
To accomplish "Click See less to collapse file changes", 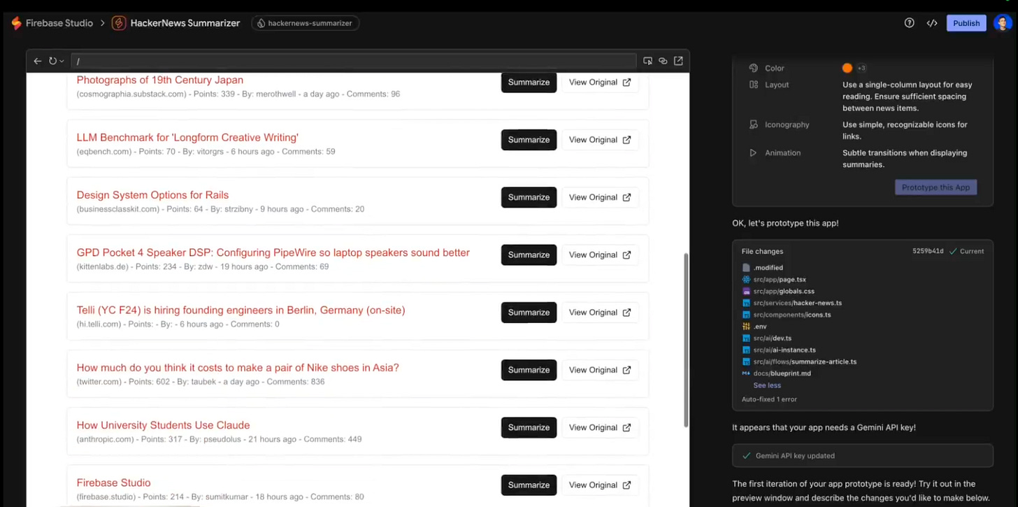I will pyautogui.click(x=767, y=385).
